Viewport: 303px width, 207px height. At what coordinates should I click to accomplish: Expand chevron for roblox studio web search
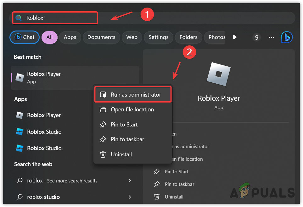130,197
